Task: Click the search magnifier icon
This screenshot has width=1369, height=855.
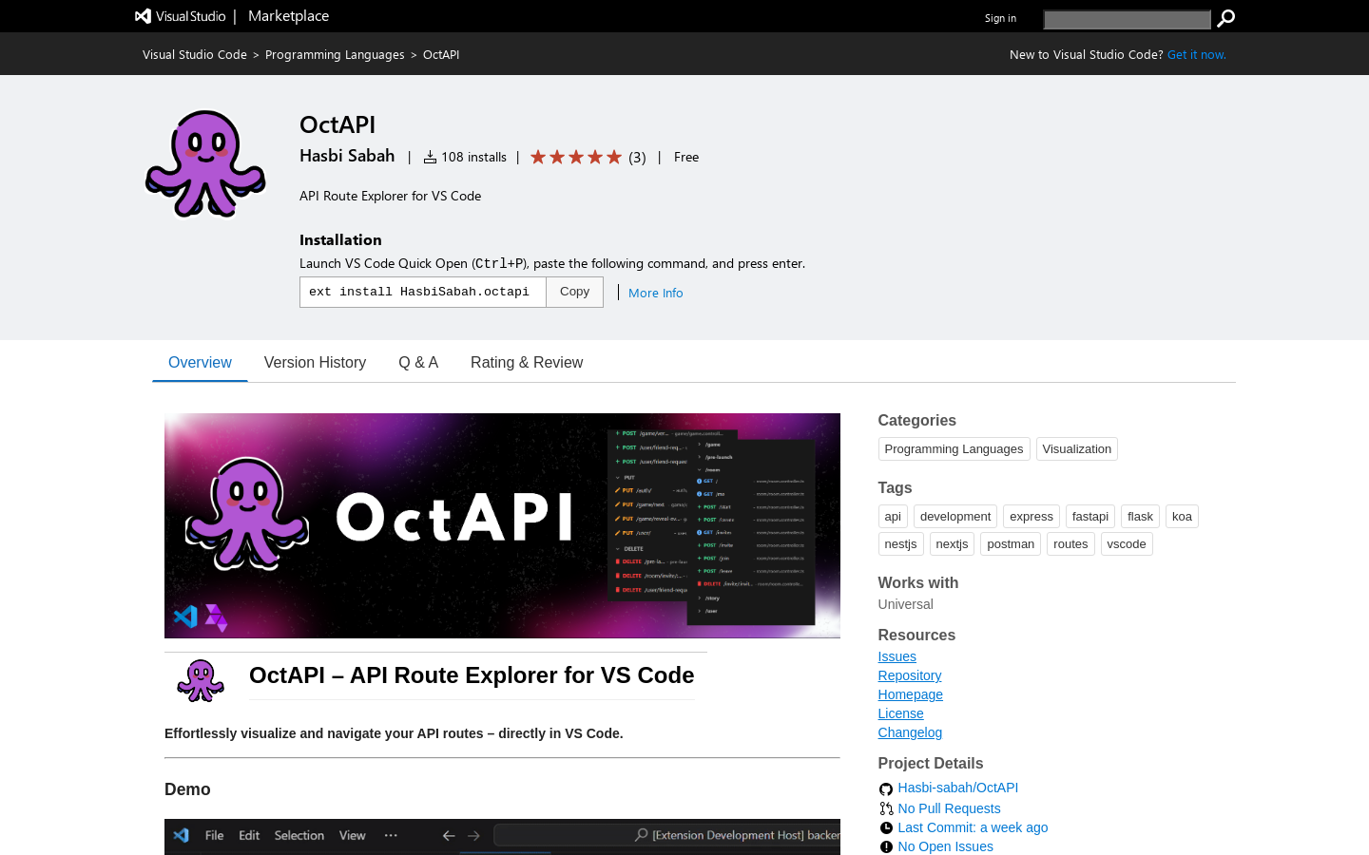Action: tap(1226, 18)
